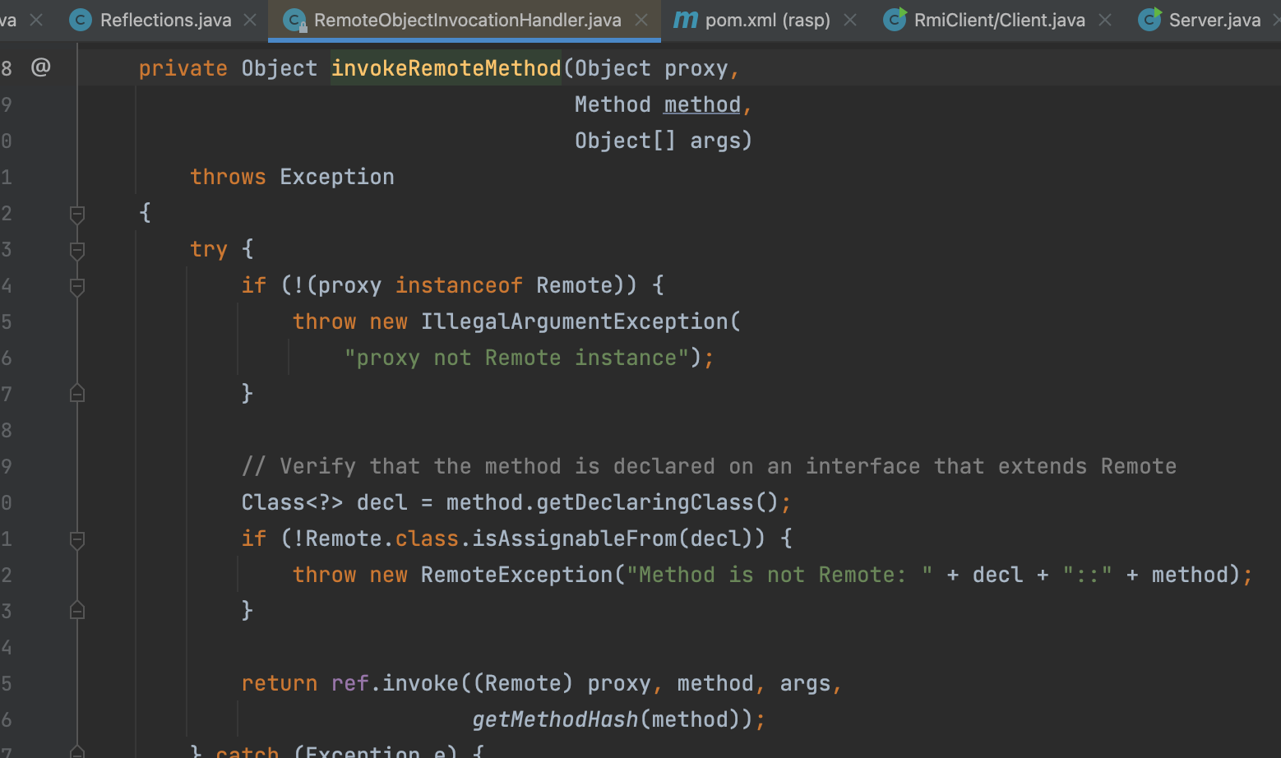
Task: Click the 'instanceof' keyword
Action: (x=459, y=285)
